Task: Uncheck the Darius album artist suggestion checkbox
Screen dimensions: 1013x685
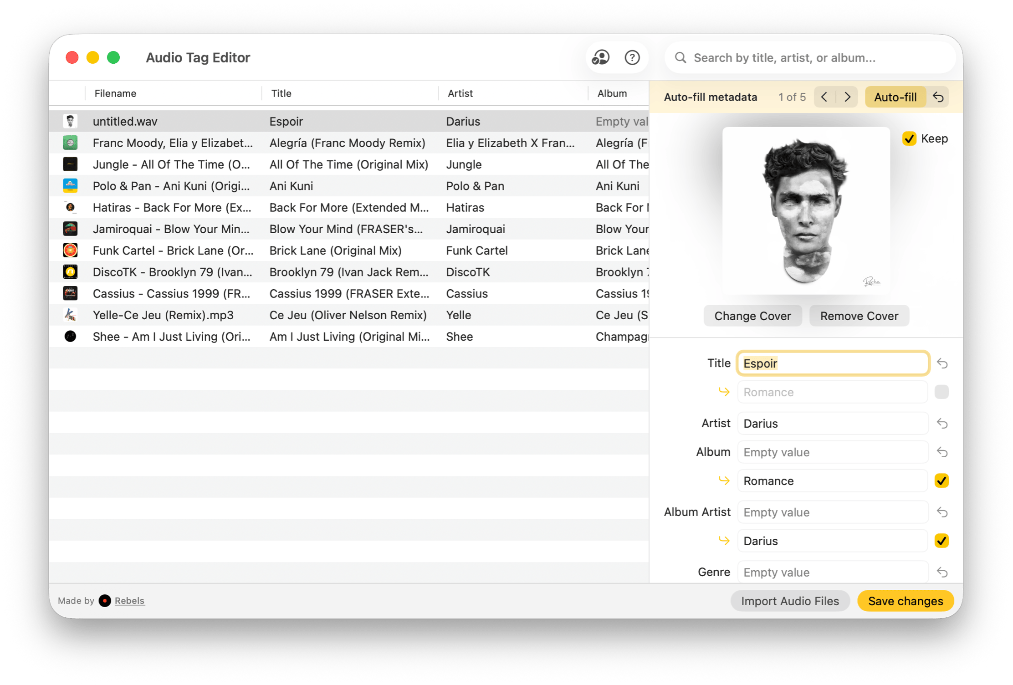Action: pos(941,541)
